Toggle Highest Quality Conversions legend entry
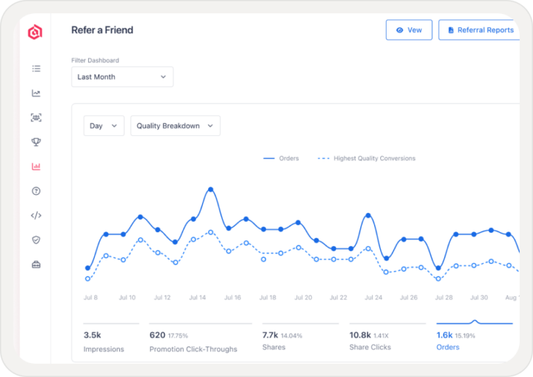 (x=366, y=159)
